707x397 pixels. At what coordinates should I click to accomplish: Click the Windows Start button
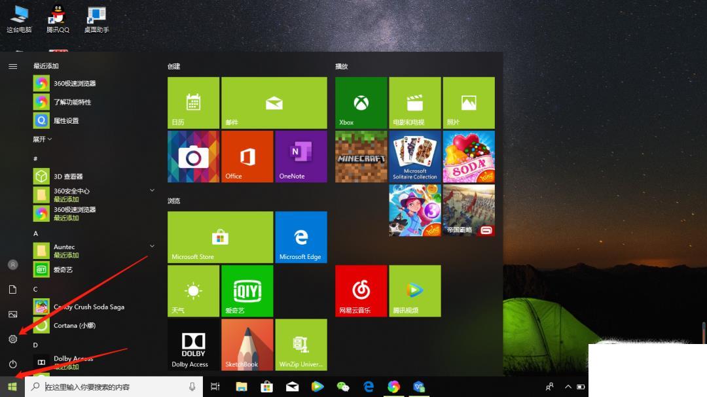12,387
